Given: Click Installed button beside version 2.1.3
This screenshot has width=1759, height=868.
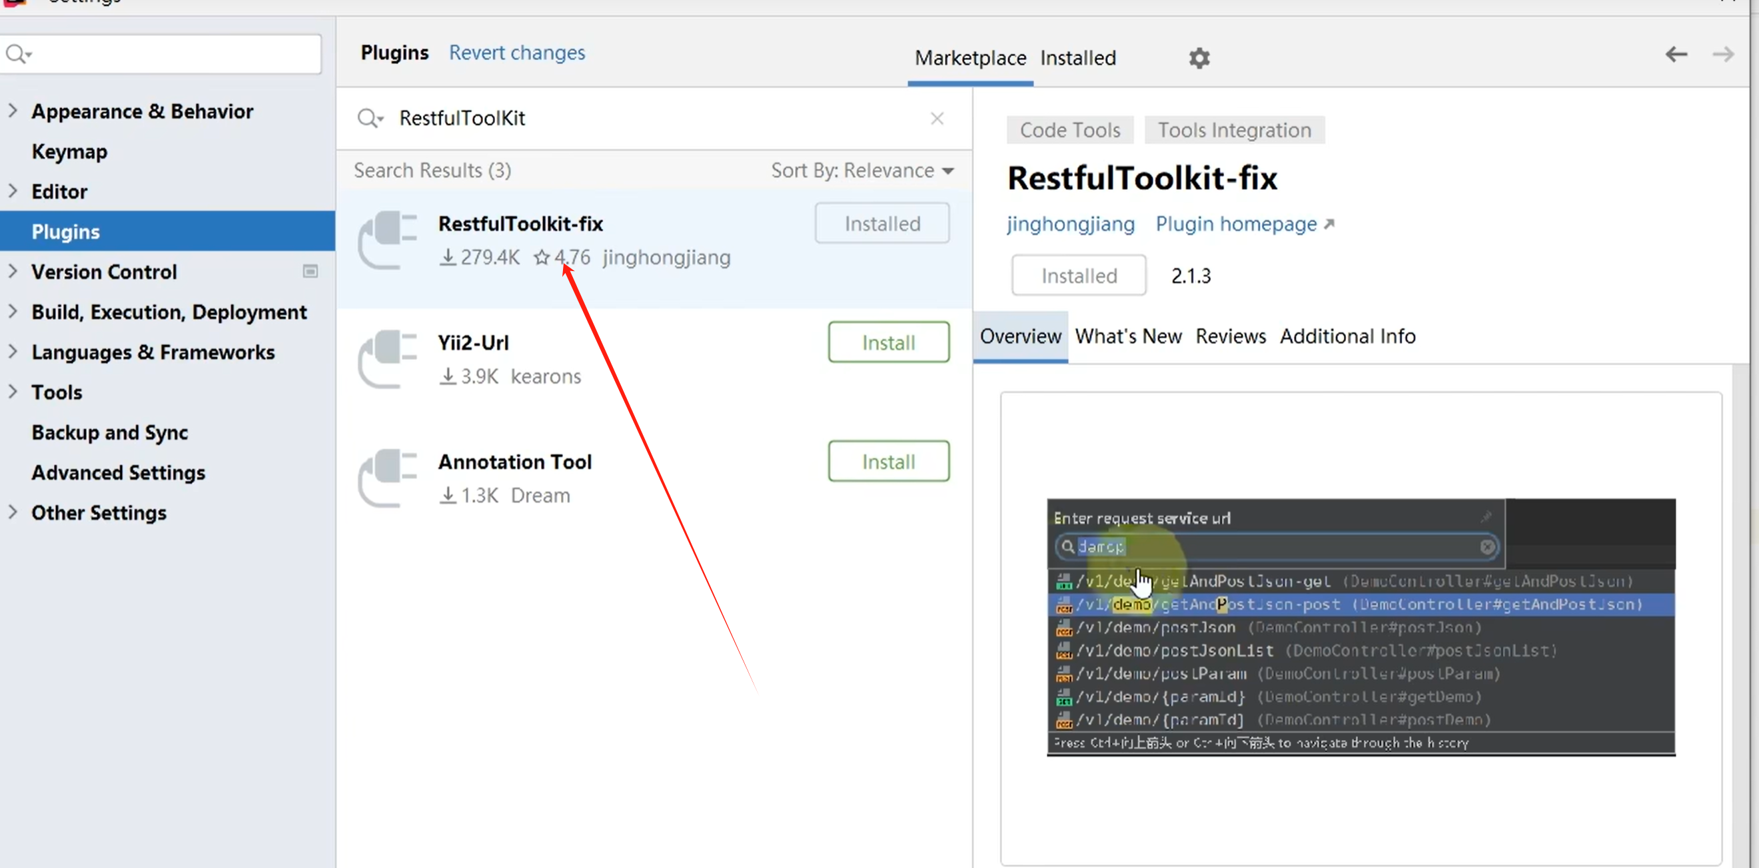Looking at the screenshot, I should pos(1079,275).
